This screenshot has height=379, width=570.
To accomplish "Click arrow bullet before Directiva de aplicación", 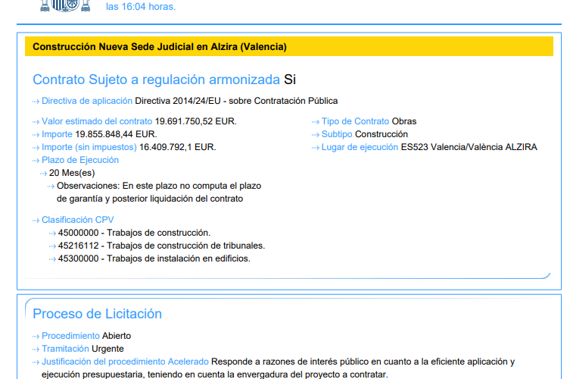I will 36,102.
